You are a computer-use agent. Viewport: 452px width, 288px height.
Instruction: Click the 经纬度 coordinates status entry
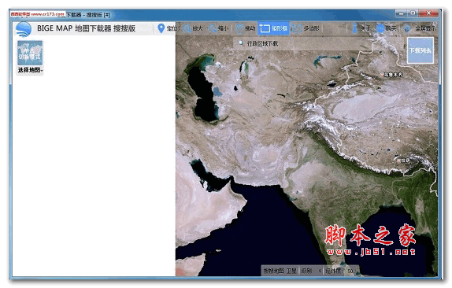(x=340, y=271)
